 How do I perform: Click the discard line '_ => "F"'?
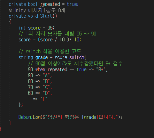click(x=38, y=99)
